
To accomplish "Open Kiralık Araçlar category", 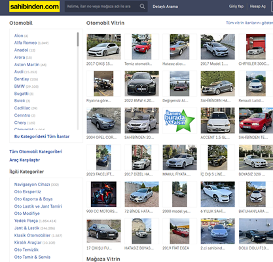I will tap(27, 242).
